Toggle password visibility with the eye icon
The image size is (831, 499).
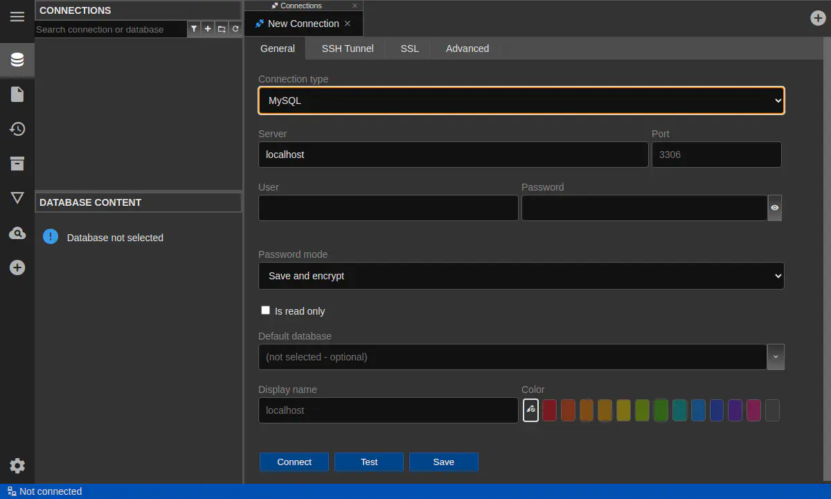[775, 208]
